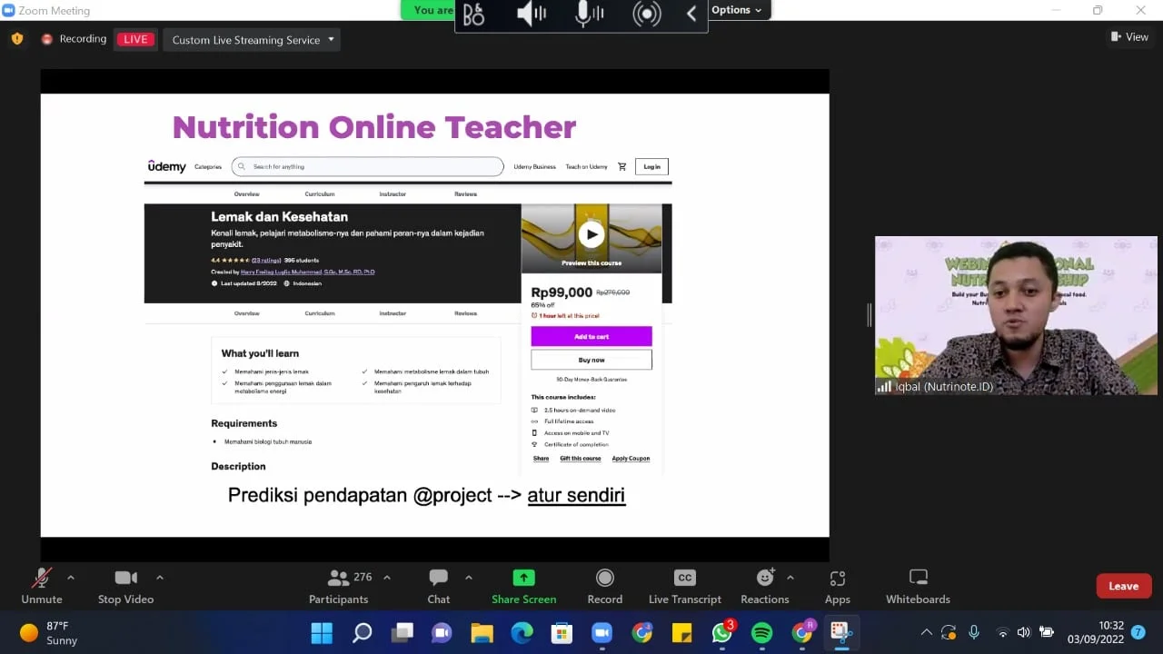Show hidden system tray icons
Image resolution: width=1163 pixels, height=654 pixels.
926,632
